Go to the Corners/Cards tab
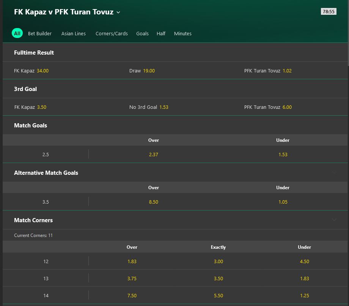Screen dimensions: 349x306 [x=112, y=34]
